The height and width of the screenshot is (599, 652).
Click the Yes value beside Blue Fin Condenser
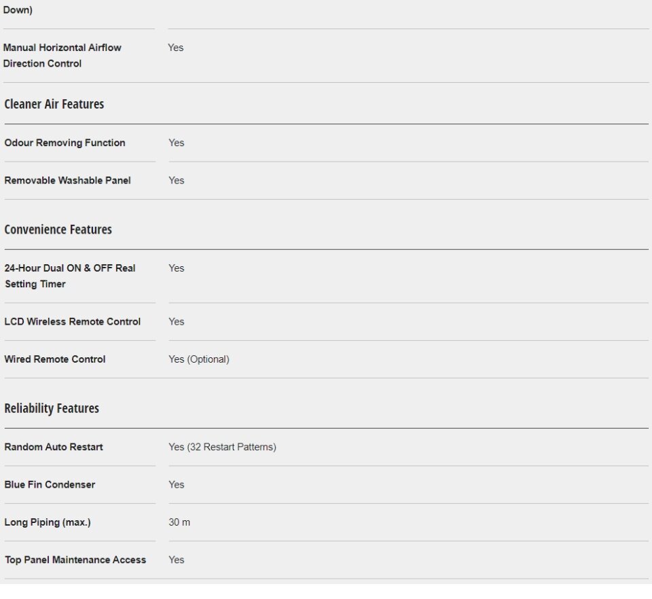(176, 485)
